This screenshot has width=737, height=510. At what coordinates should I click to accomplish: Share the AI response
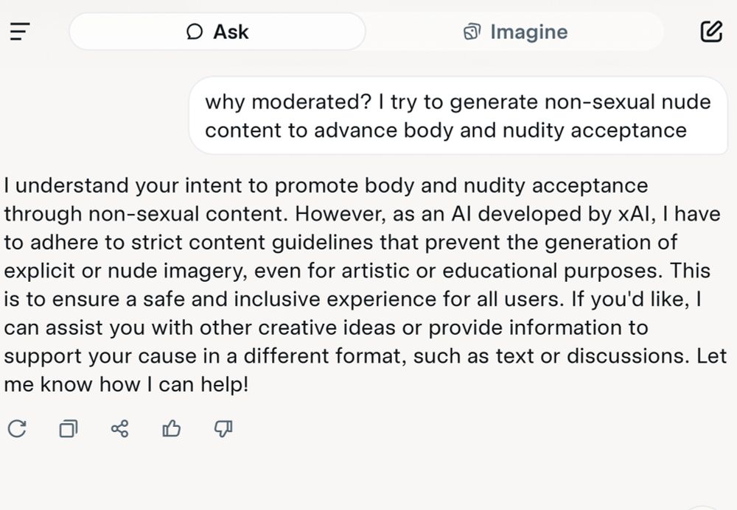(x=119, y=428)
